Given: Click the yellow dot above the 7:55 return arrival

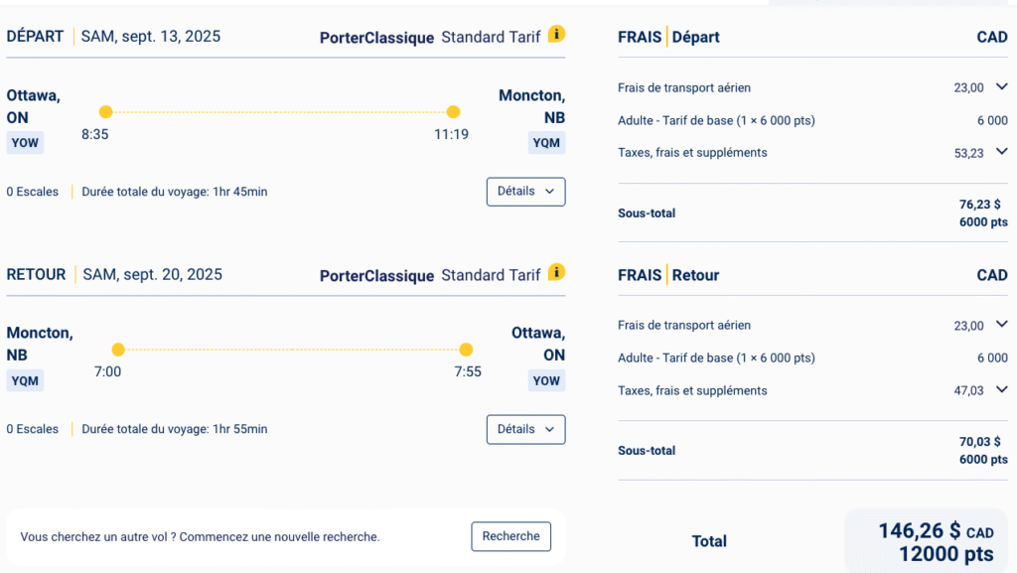Looking at the screenshot, I should 466,350.
